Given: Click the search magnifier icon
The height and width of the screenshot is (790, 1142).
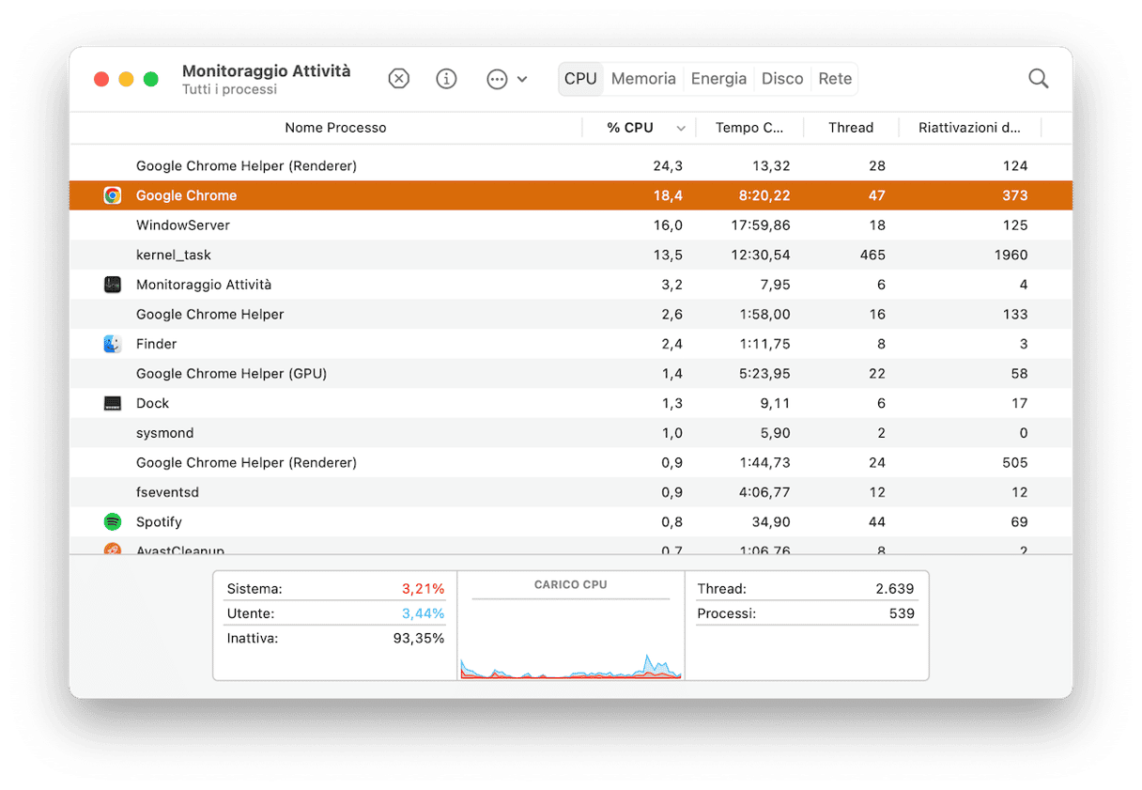Looking at the screenshot, I should click(x=1038, y=79).
